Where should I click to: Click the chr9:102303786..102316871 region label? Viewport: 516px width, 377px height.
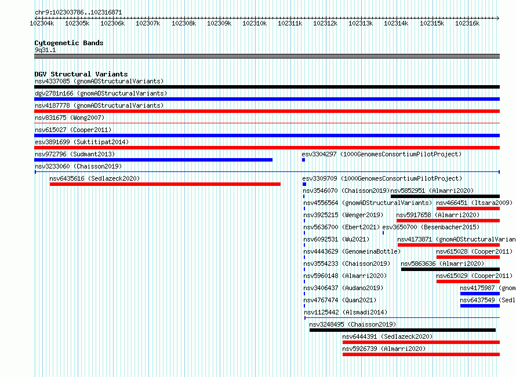[x=78, y=12]
